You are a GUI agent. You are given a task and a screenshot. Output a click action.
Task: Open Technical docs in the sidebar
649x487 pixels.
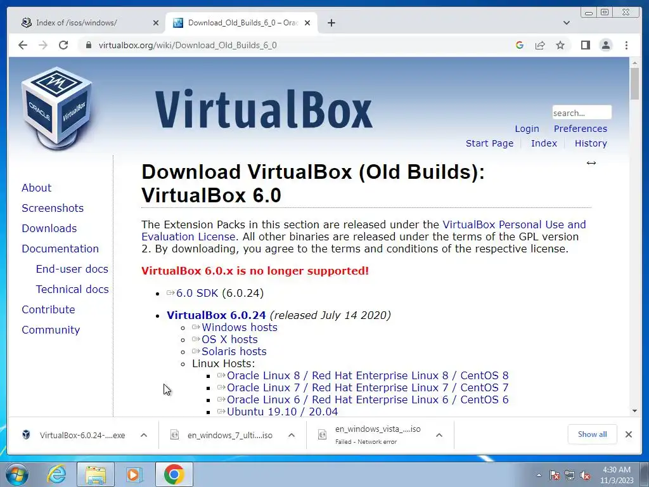72,289
